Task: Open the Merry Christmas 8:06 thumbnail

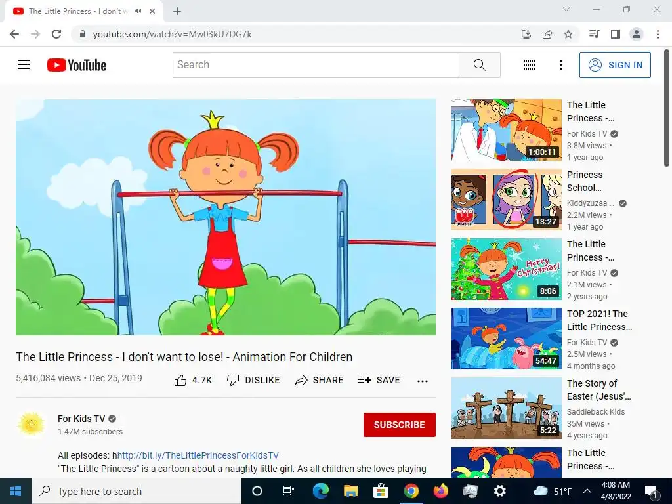Action: click(x=506, y=268)
